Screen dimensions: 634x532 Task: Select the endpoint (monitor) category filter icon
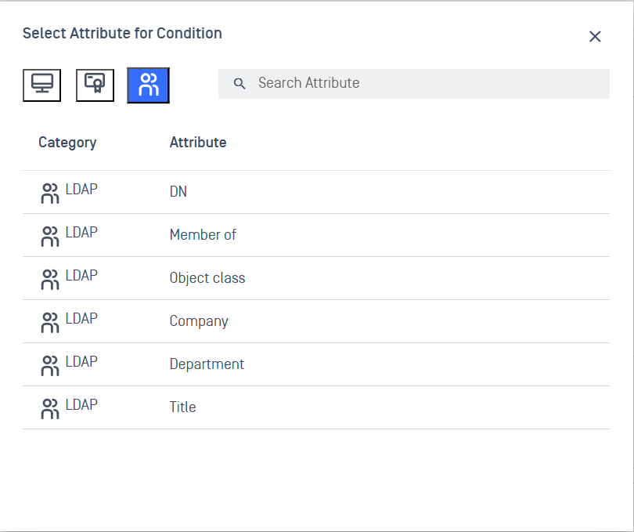click(x=41, y=85)
